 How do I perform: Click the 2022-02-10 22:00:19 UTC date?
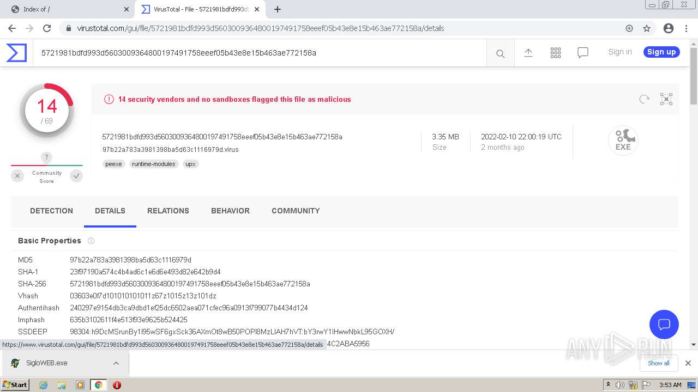(x=521, y=137)
